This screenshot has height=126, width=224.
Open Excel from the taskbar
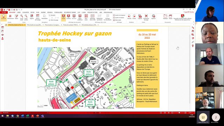pyautogui.click(x=27, y=116)
